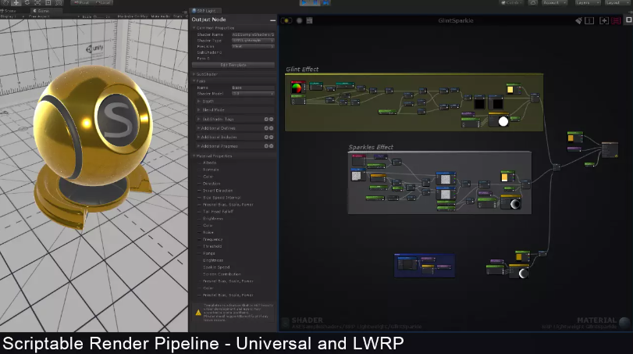
Task: Open the Shader Model dropdown
Action: tap(253, 93)
